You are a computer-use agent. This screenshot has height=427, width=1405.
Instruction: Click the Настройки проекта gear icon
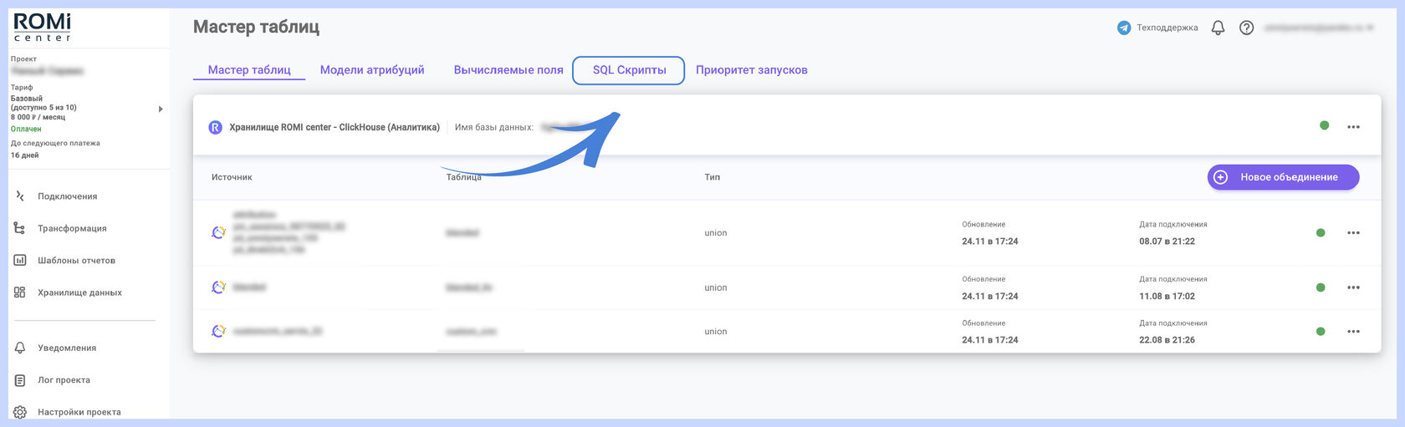20,412
